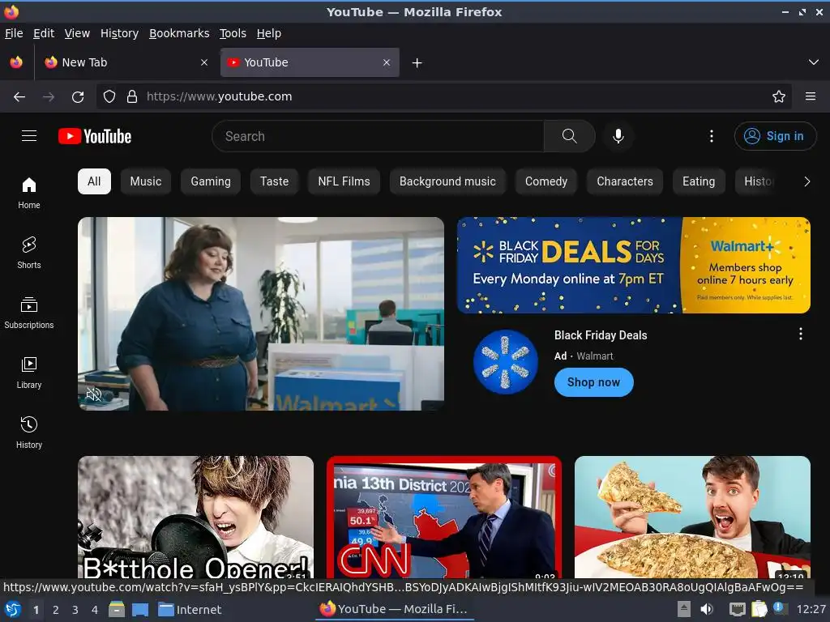Start voice search with microphone icon
Viewport: 830px width, 622px height.
(618, 136)
